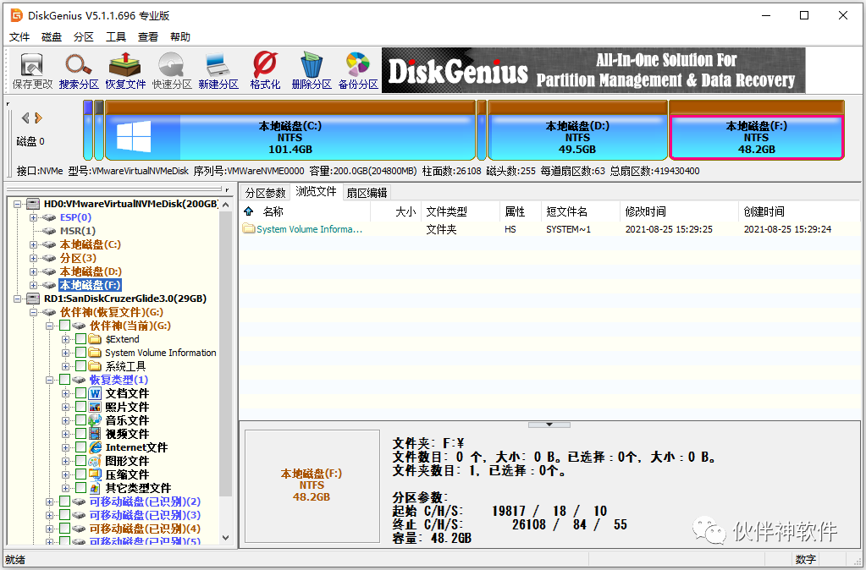Click the 系统工具 folder icon
866x570 pixels.
(x=95, y=366)
